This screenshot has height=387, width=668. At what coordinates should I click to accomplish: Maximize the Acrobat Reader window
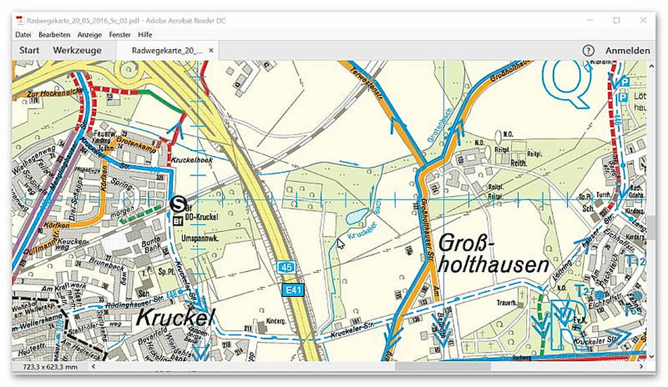(x=617, y=20)
